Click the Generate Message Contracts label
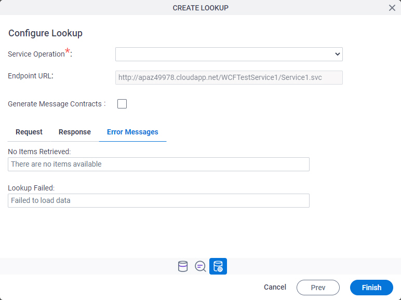The height and width of the screenshot is (300, 401). click(x=57, y=104)
